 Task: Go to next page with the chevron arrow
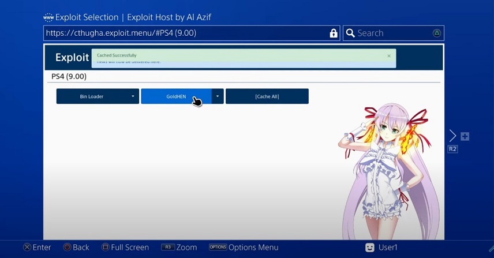(x=452, y=136)
